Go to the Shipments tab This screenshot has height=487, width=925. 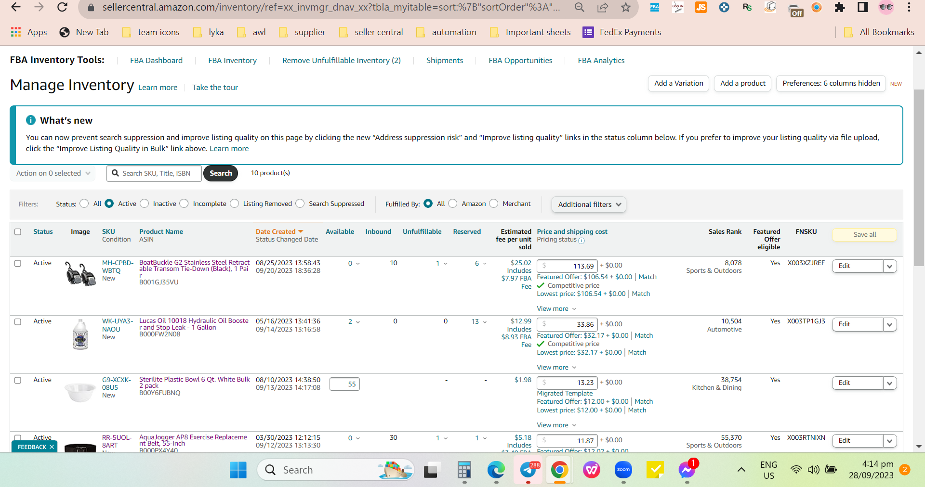445,61
